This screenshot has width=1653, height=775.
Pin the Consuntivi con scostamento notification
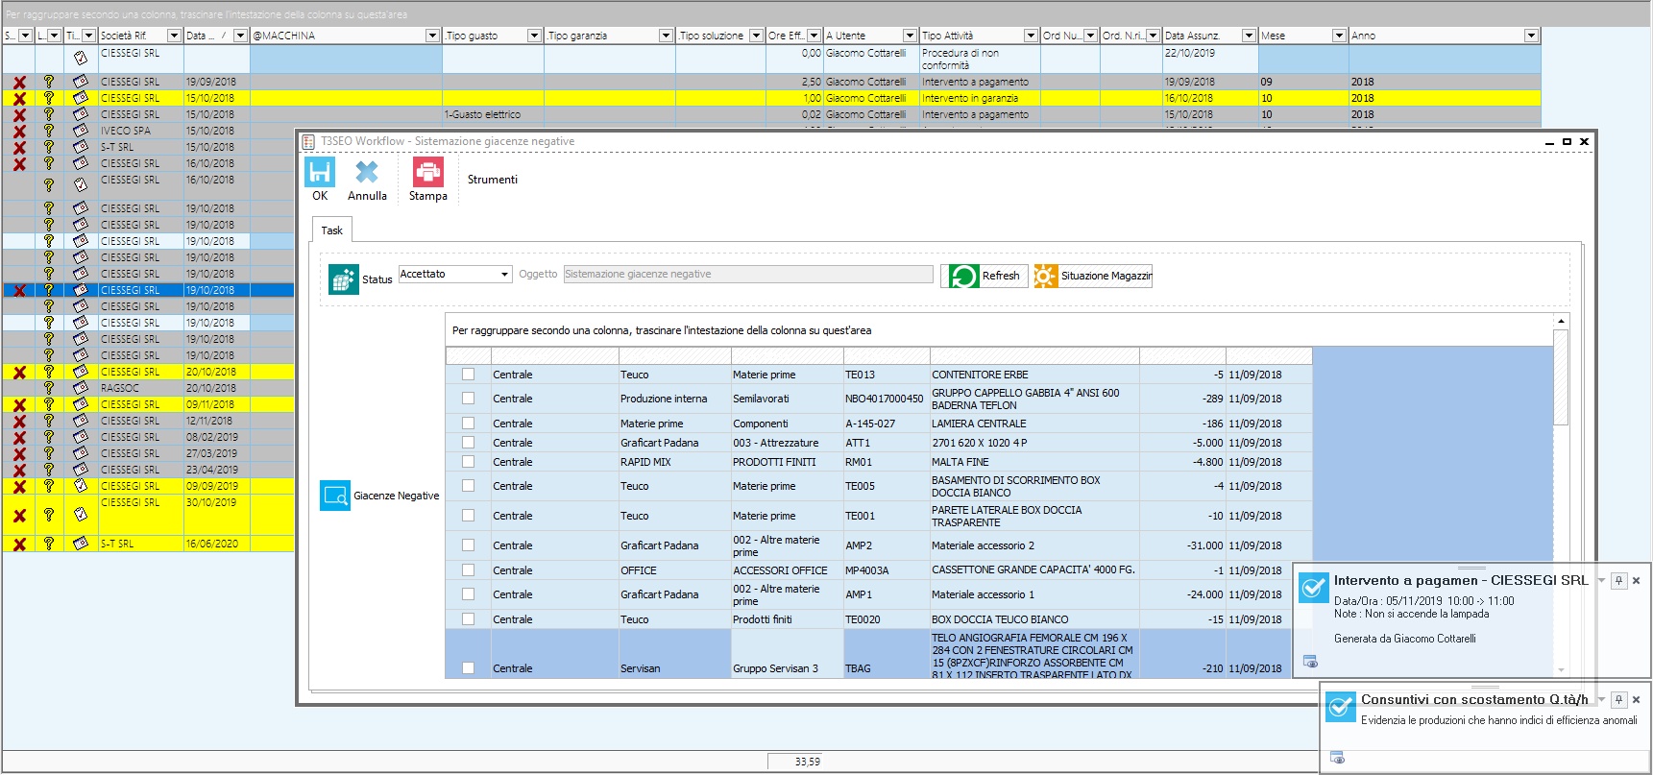pyautogui.click(x=1618, y=700)
